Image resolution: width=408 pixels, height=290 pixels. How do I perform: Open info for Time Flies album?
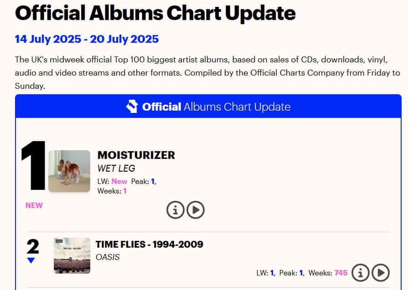(x=361, y=273)
